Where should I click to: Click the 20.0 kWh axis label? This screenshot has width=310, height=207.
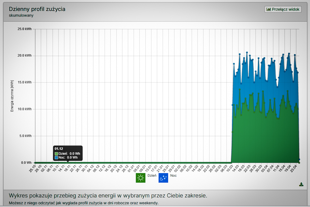[25, 56]
